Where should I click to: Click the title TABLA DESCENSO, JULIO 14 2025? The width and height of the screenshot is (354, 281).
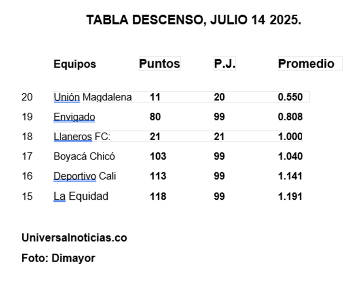(194, 20)
